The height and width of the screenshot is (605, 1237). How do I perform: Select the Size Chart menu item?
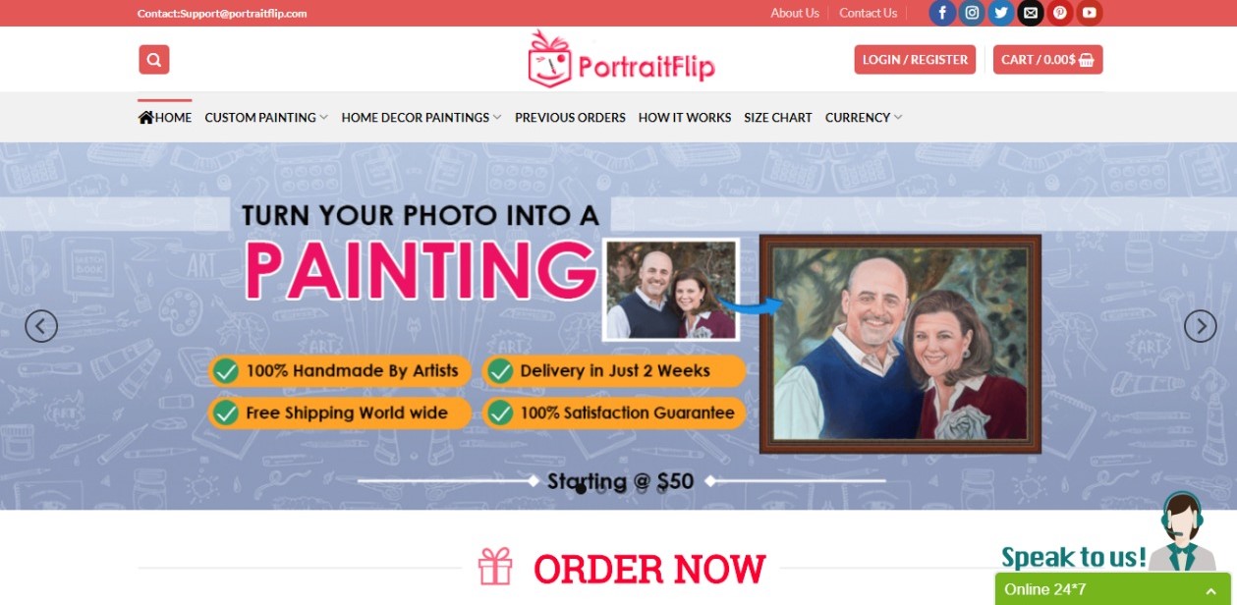pyautogui.click(x=778, y=118)
